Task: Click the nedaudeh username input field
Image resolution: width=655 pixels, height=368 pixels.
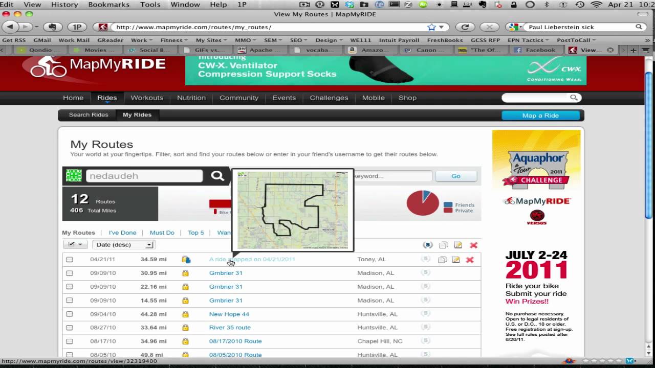Action: point(144,176)
